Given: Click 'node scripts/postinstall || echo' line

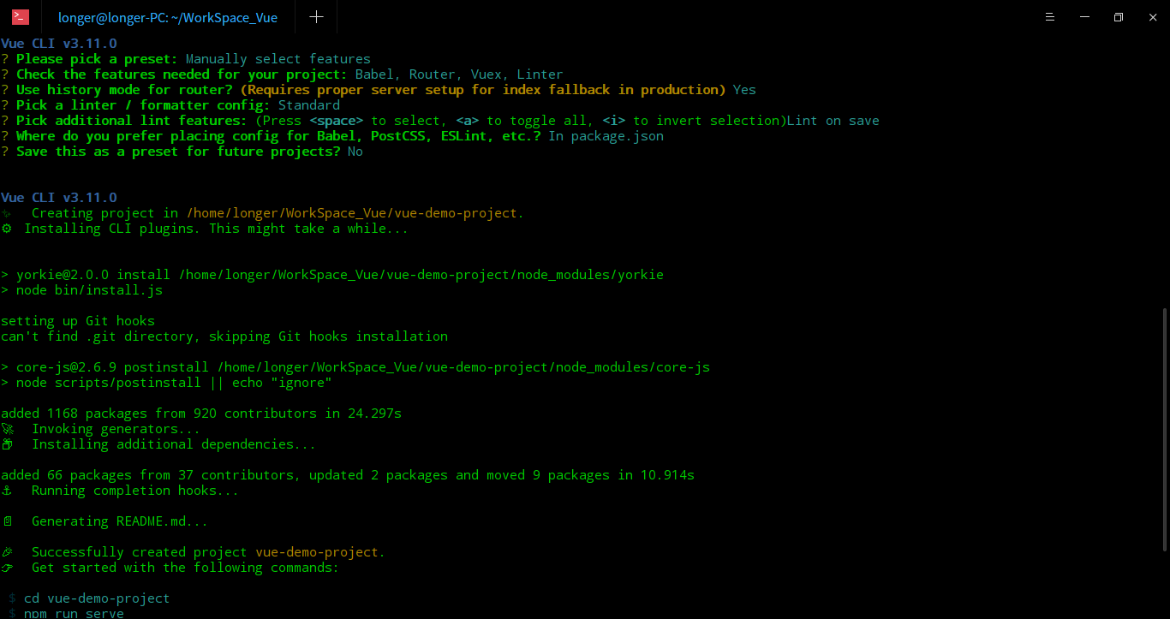Looking at the screenshot, I should pyautogui.click(x=167, y=383).
